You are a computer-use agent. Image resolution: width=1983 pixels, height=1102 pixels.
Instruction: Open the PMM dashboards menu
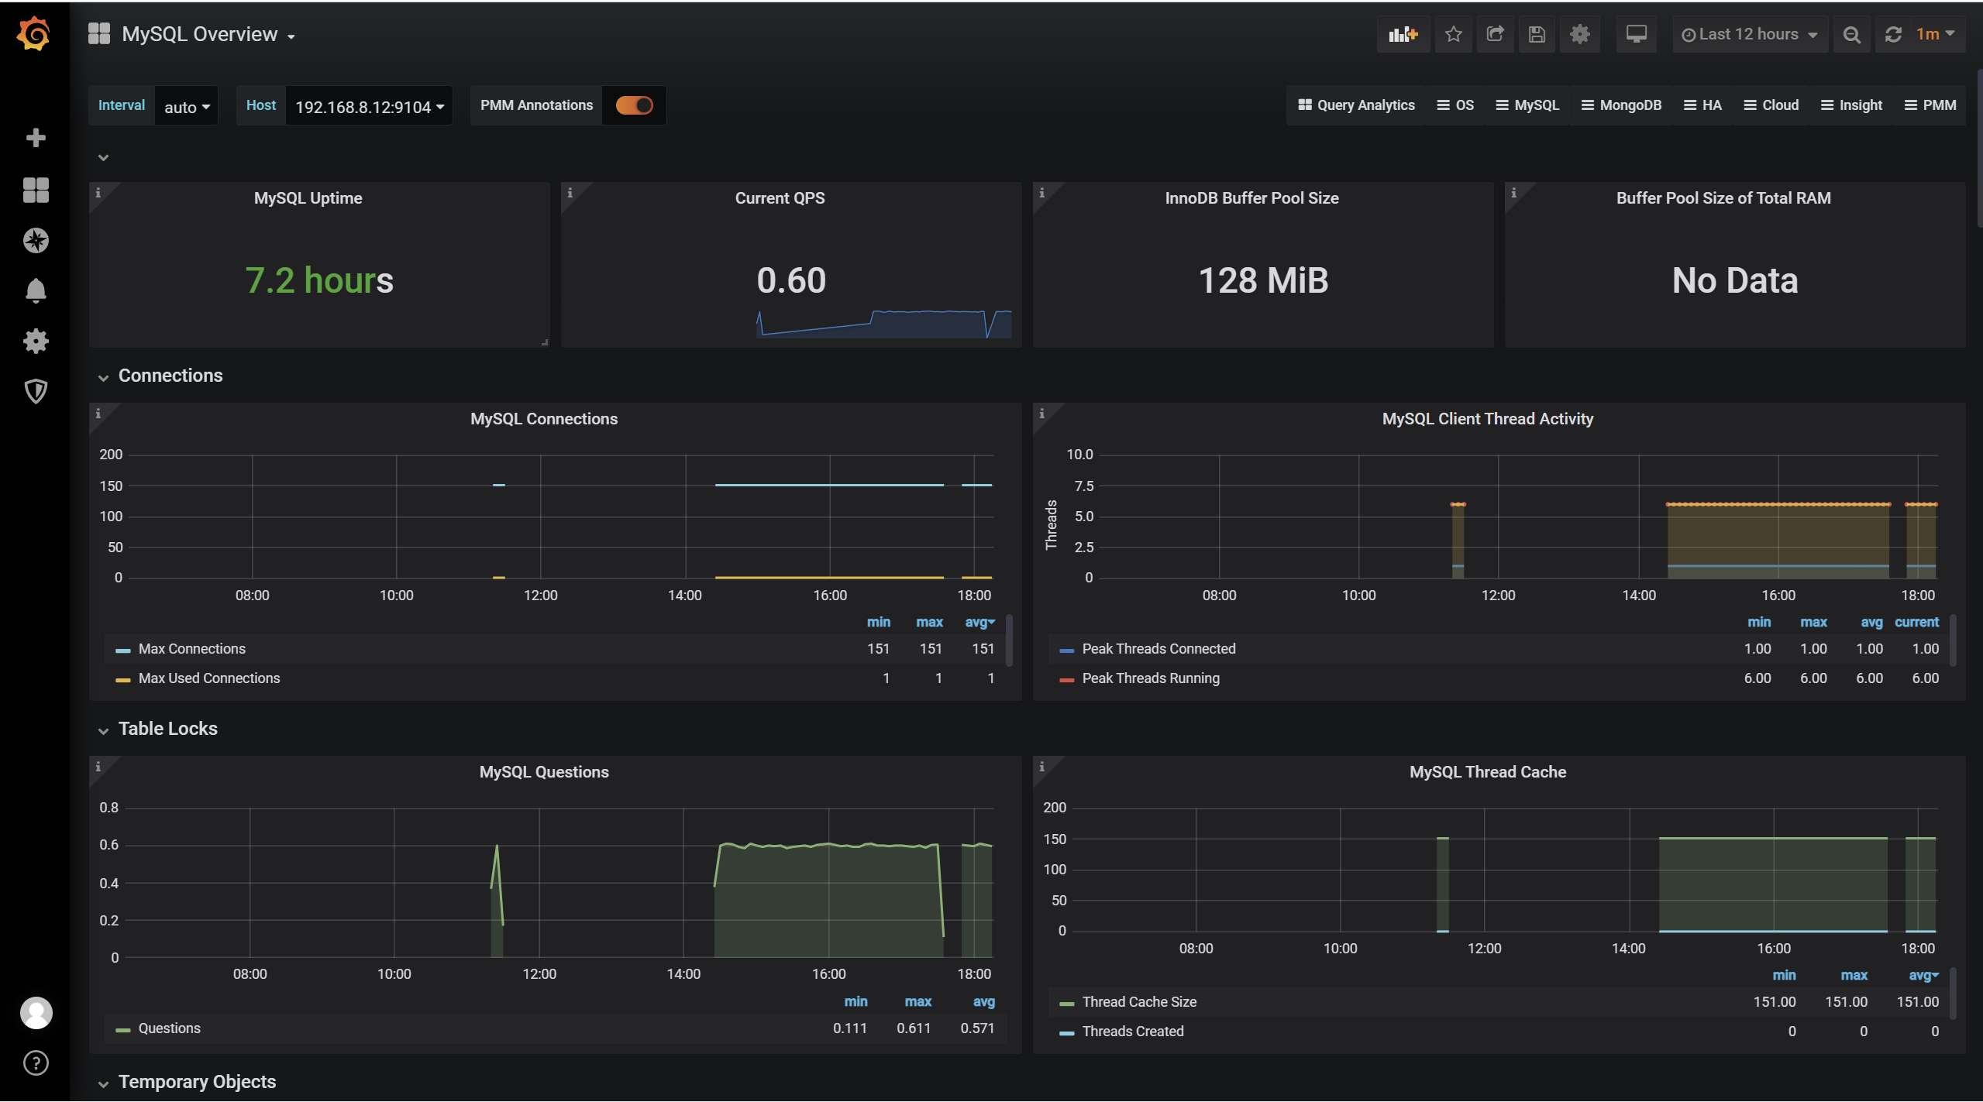coord(1930,105)
